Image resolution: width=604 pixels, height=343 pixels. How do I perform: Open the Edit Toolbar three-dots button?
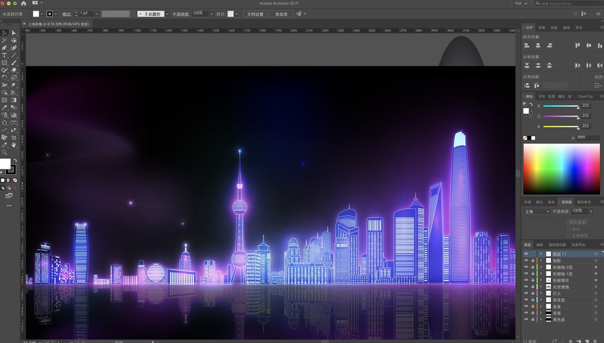9,206
